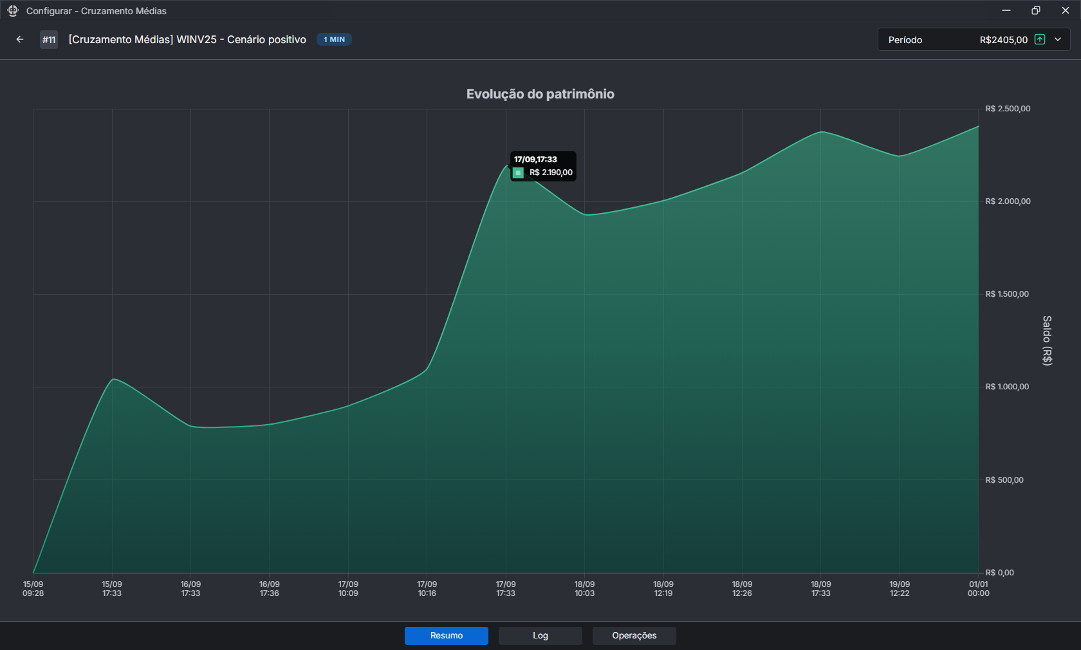
Task: Click the 1 MIN timeframe badge
Action: pos(334,39)
